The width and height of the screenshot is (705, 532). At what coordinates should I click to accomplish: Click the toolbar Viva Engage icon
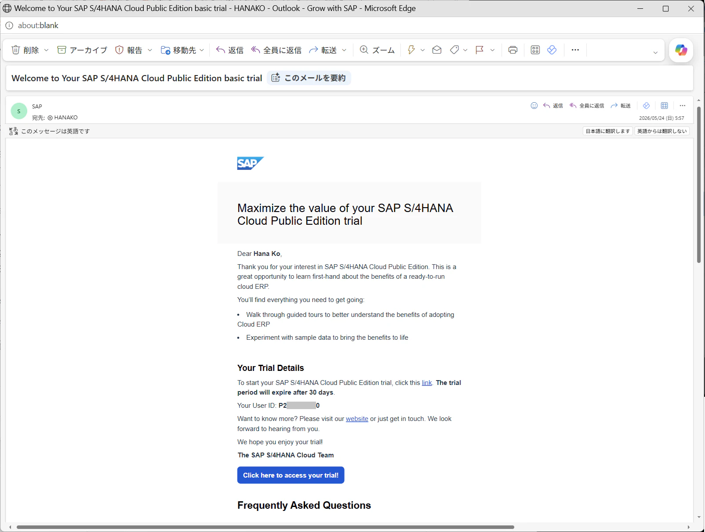552,50
